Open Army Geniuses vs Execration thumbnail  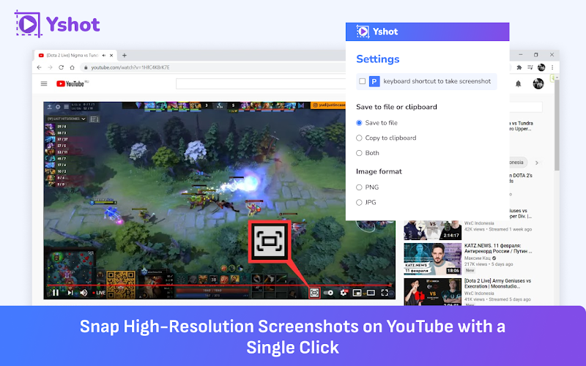[432, 291]
